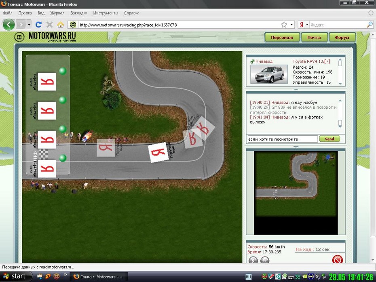Open the address bar history dropdown

tap(292, 25)
